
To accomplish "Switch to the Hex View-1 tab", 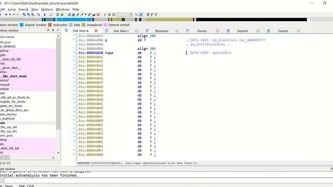I will coord(121,31).
